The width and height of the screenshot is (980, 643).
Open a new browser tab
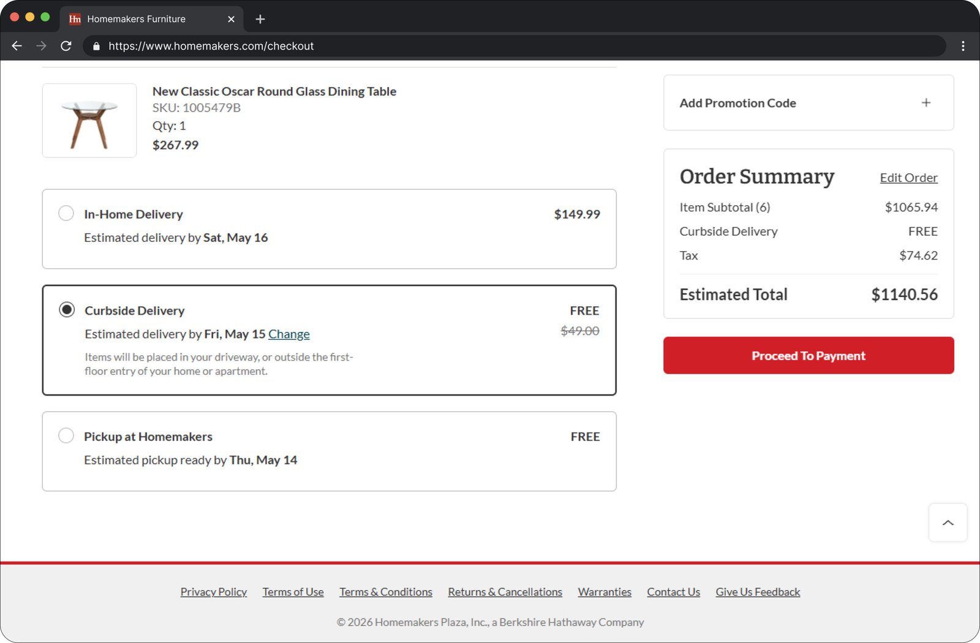pyautogui.click(x=260, y=19)
